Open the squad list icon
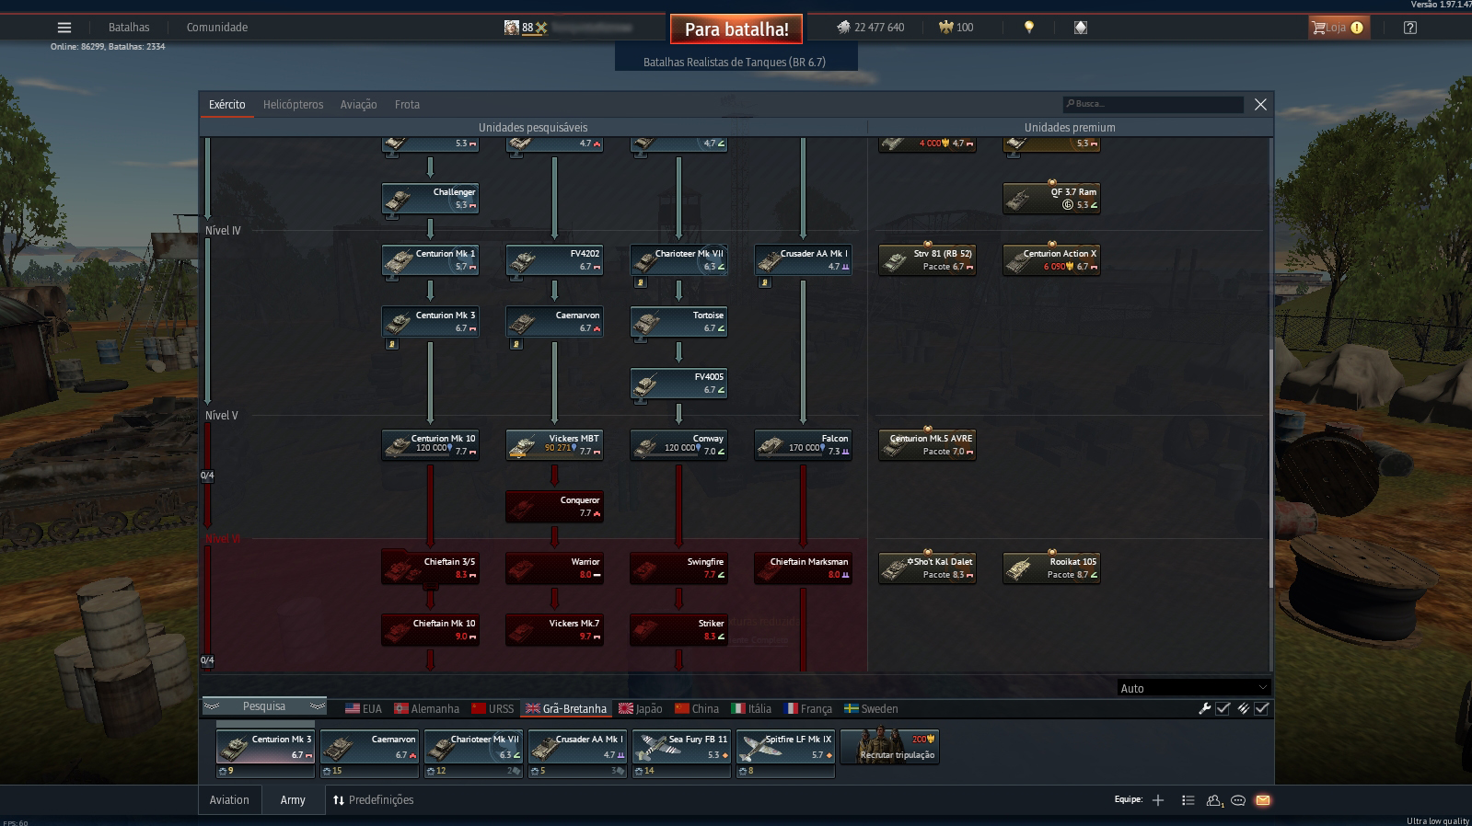This screenshot has width=1472, height=826. [1188, 800]
